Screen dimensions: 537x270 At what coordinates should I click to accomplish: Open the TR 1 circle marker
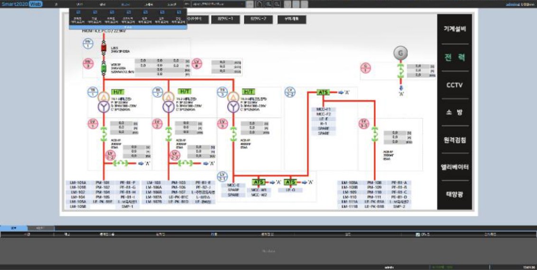93,91
